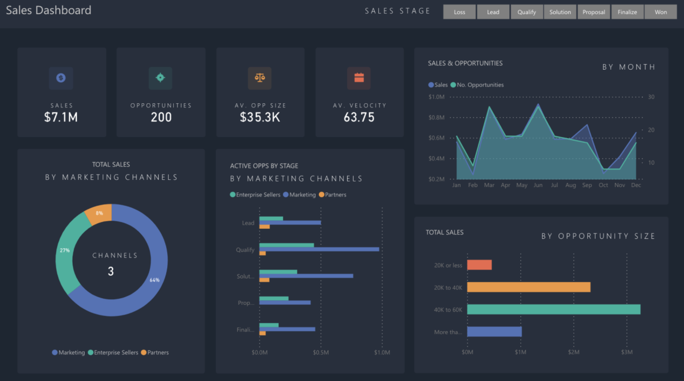The height and width of the screenshot is (381, 684).
Task: Click blue Sales legend dot in monthly chart
Action: [431, 85]
